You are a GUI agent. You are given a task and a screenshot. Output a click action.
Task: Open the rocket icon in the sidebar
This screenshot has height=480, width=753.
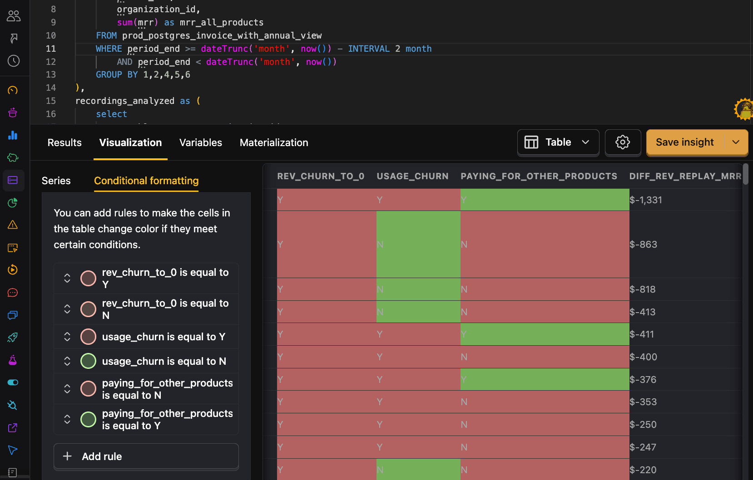[x=13, y=338]
